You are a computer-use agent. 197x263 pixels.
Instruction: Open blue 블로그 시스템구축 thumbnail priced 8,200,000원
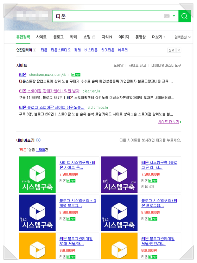coord(37,213)
